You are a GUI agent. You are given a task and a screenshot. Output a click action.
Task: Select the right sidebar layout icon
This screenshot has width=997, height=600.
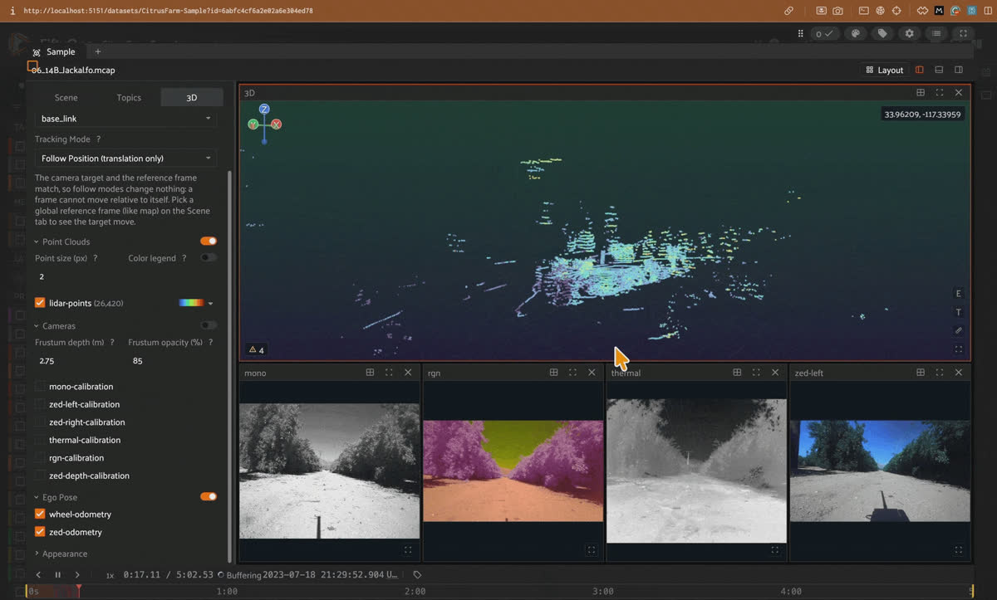point(959,71)
